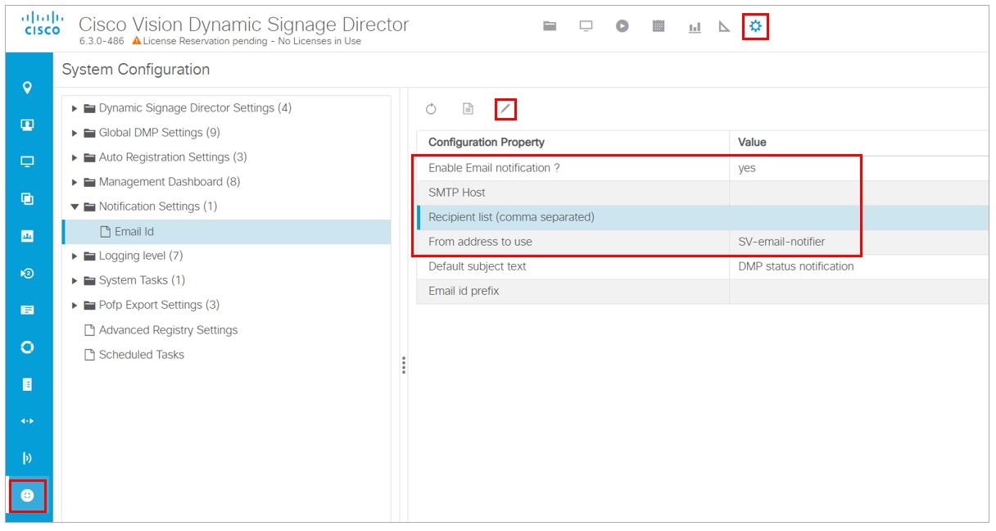Open Advanced Registry Settings

[x=168, y=329]
